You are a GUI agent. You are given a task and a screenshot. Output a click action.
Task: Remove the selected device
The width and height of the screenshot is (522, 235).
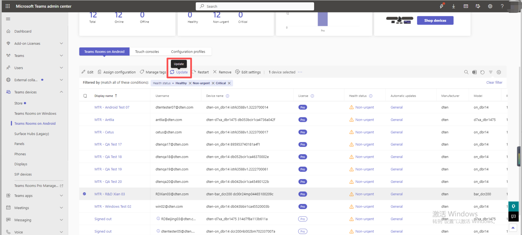coord(222,72)
